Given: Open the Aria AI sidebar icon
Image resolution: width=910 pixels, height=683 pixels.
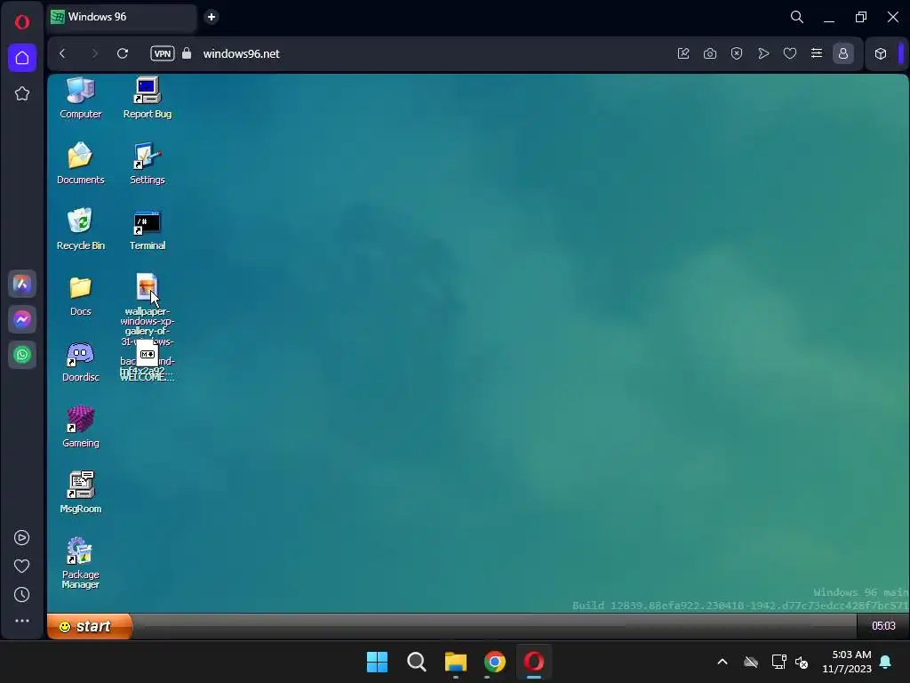Looking at the screenshot, I should point(22,284).
